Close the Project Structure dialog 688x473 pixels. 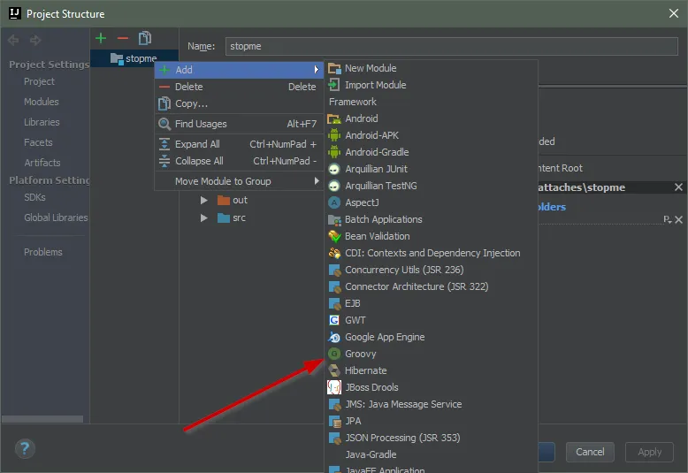pyautogui.click(x=674, y=13)
